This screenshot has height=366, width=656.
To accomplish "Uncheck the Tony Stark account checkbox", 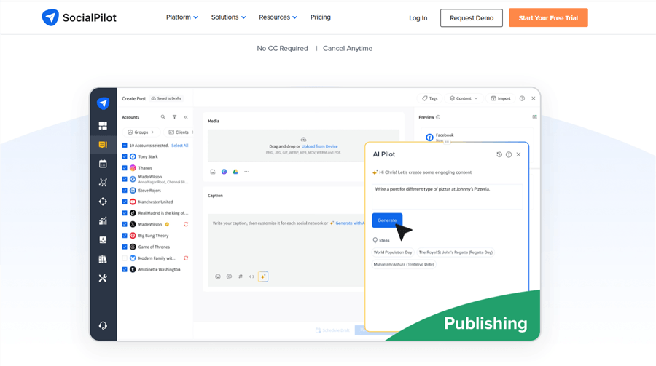I will pos(124,156).
